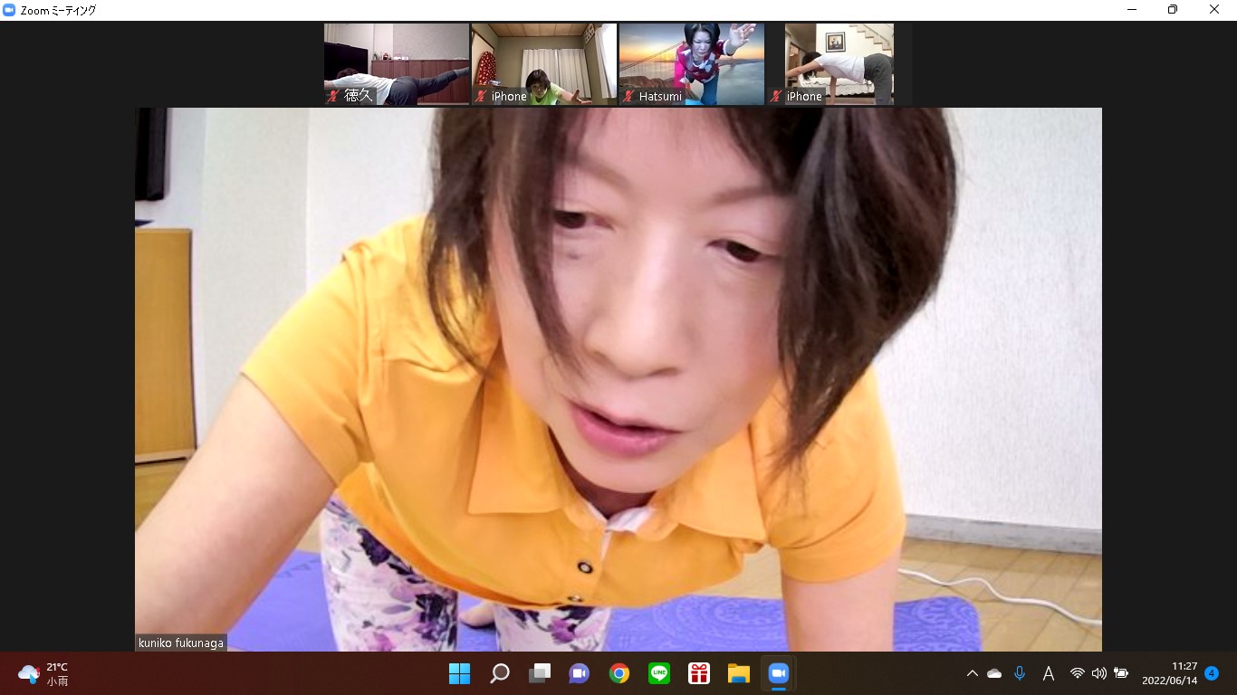Close the Zoom meeting window

(x=1214, y=10)
